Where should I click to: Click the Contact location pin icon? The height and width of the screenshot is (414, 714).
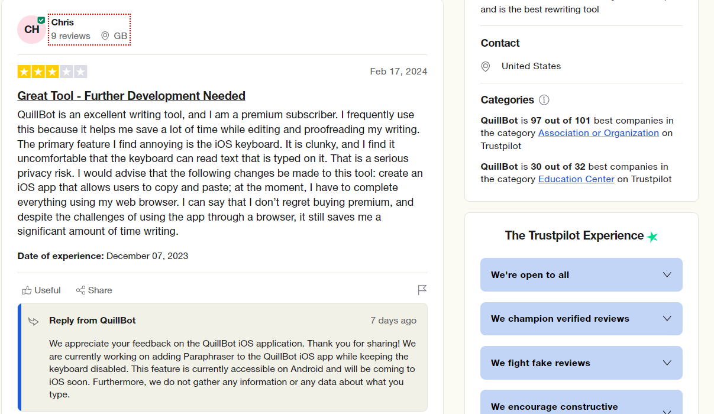(486, 66)
